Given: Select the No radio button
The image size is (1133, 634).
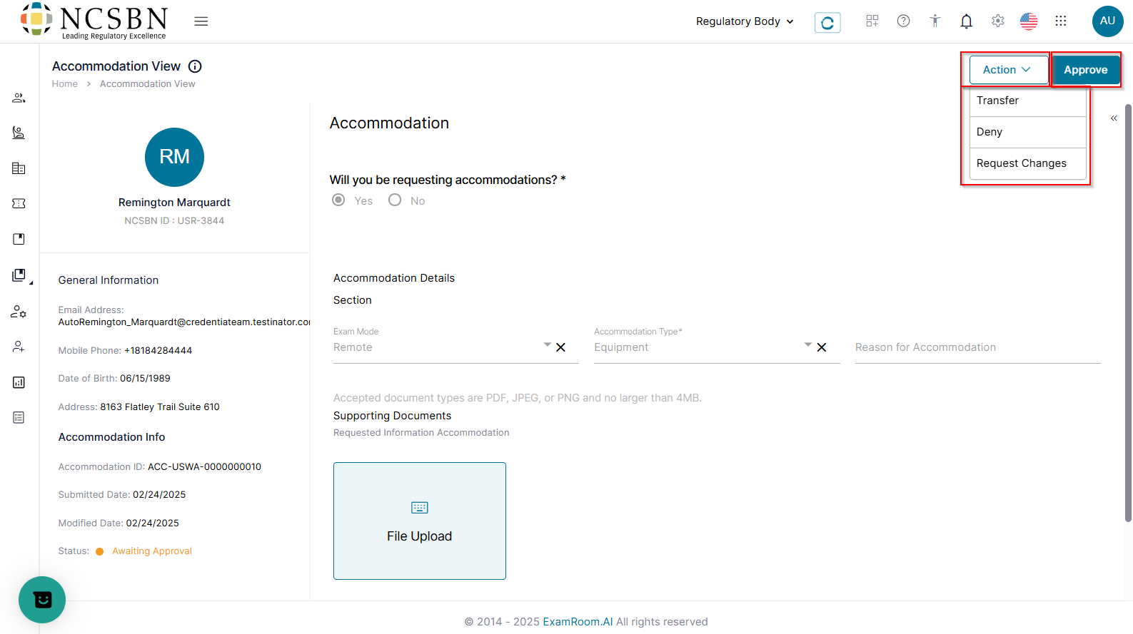Looking at the screenshot, I should pyautogui.click(x=395, y=200).
